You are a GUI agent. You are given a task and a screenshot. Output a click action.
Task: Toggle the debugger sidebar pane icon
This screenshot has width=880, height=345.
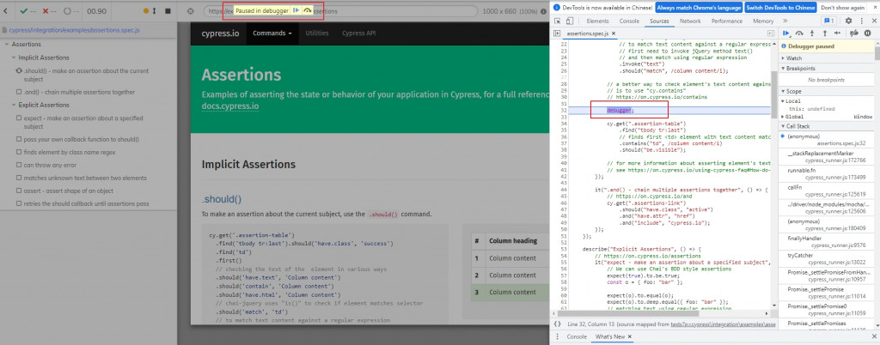(x=772, y=33)
